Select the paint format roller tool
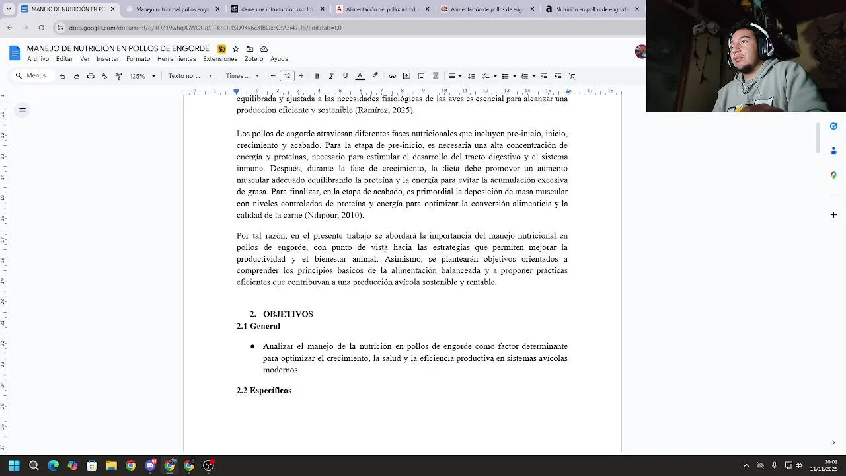 click(118, 76)
